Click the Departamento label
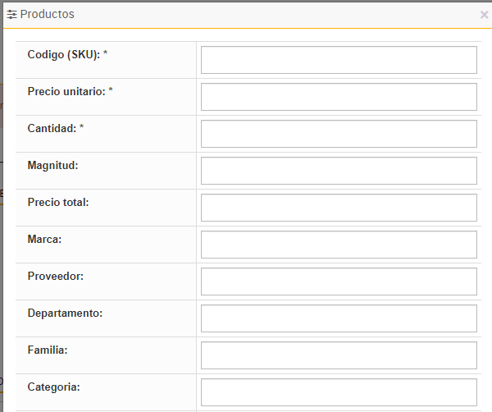 pyautogui.click(x=65, y=314)
